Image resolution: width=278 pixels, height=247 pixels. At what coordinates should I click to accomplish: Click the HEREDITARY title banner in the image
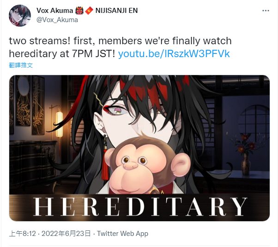[140, 206]
